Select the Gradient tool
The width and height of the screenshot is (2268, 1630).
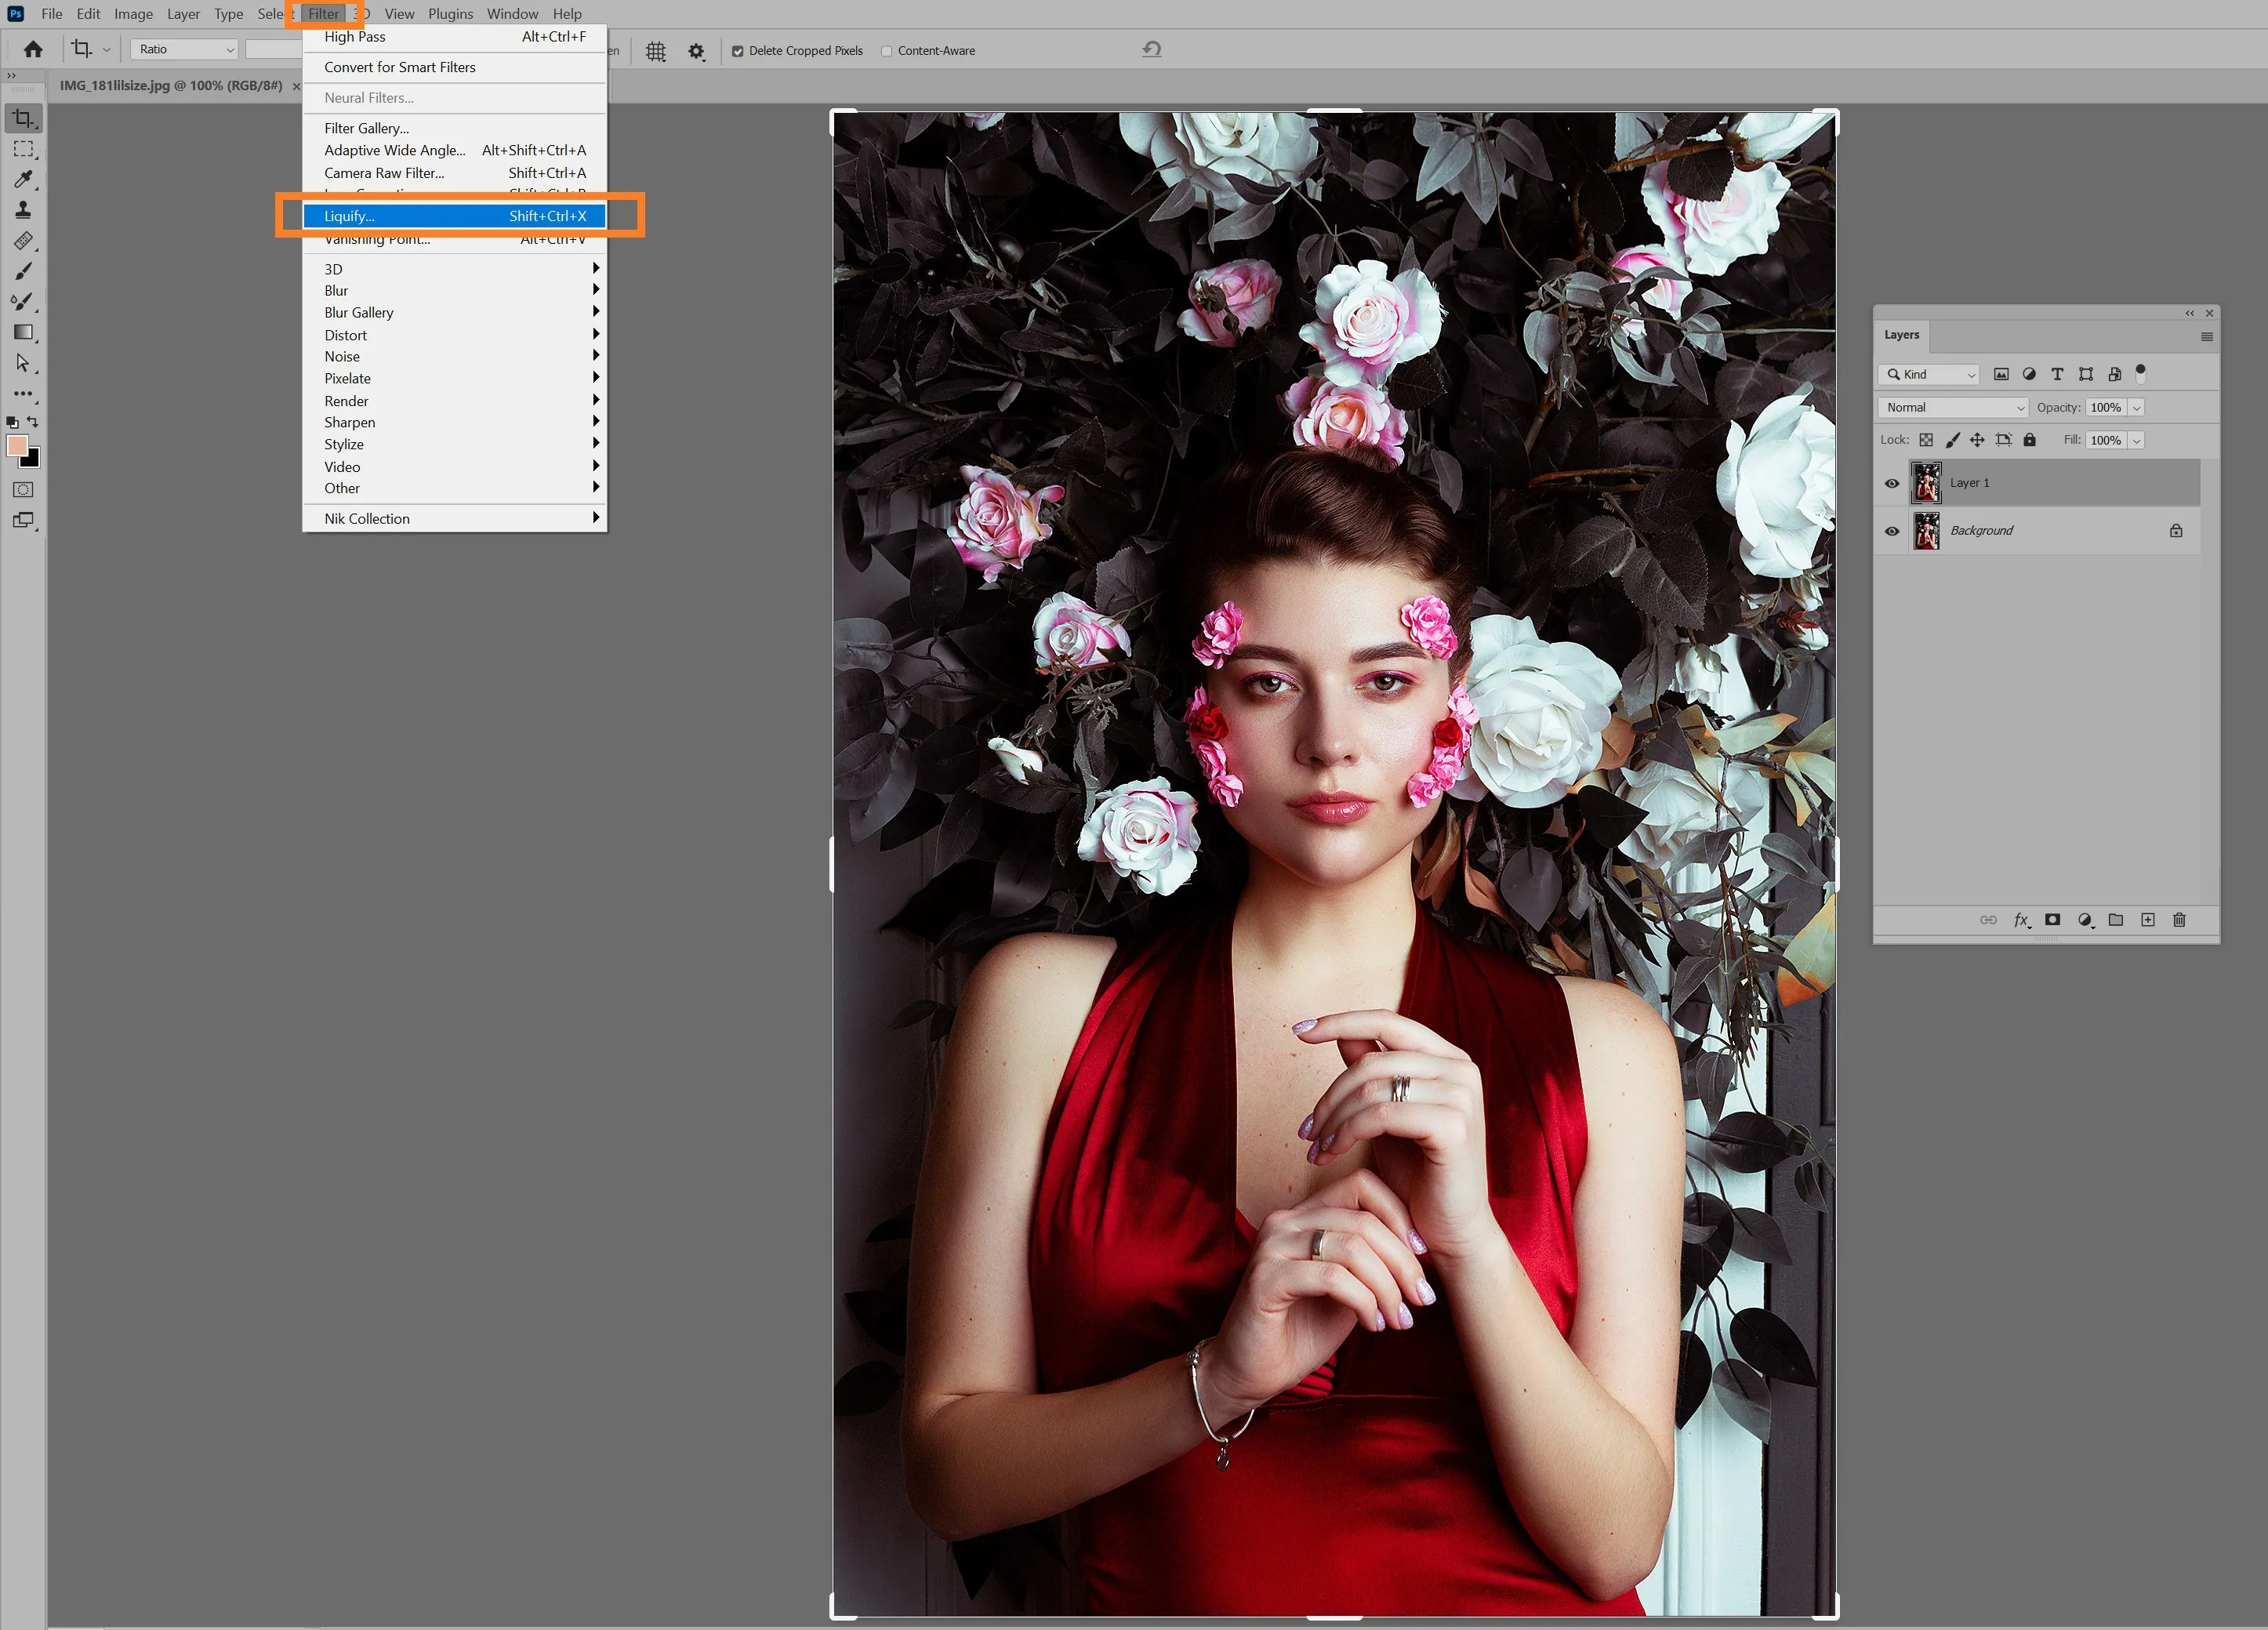tap(23, 332)
